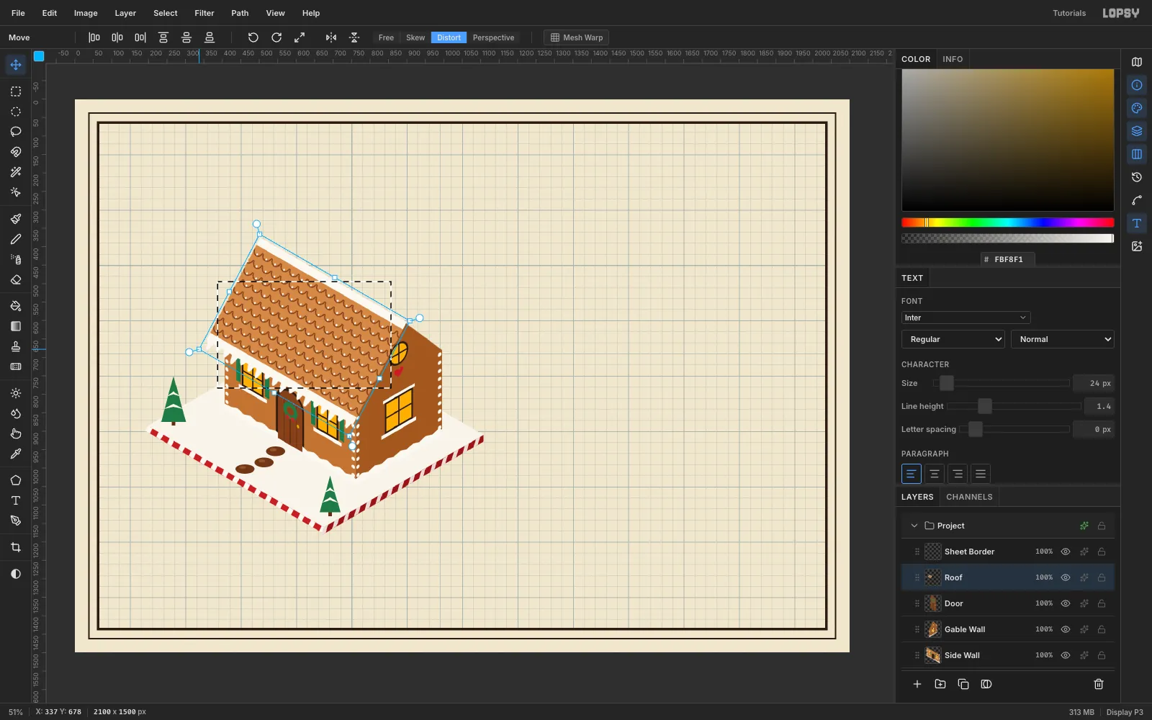Click the Mesh Warp button

point(577,37)
